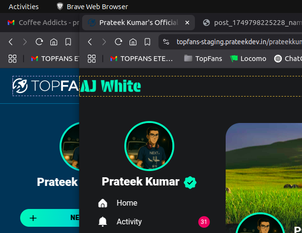Image resolution: width=302 pixels, height=233 pixels.
Task: Click the avatar in the background window
Action: 69,147
